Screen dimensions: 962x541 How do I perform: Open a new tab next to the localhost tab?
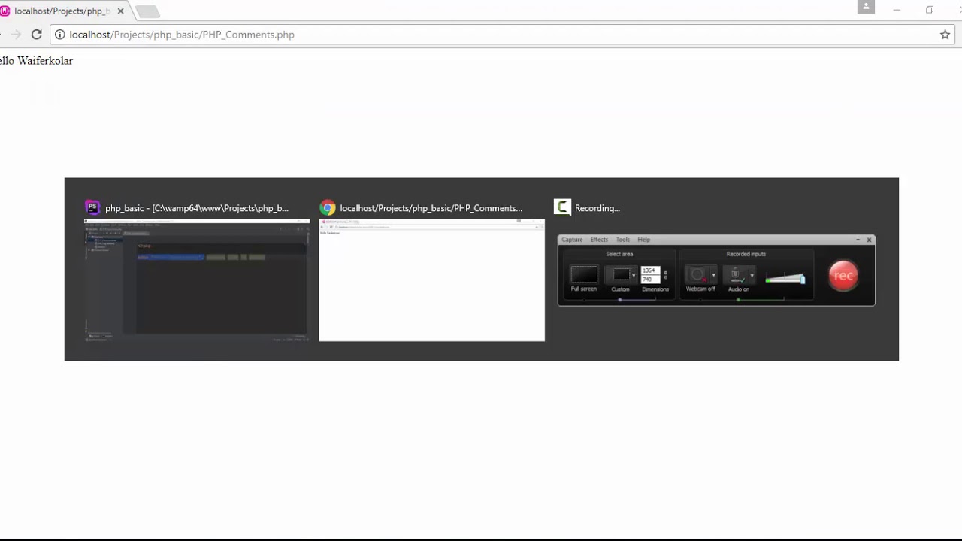pos(147,11)
